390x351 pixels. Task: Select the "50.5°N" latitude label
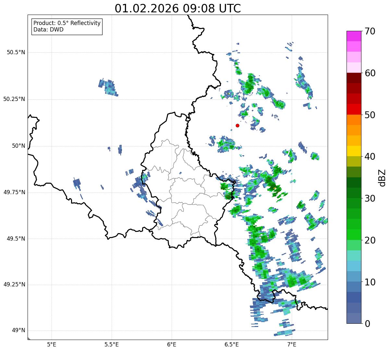coord(16,52)
